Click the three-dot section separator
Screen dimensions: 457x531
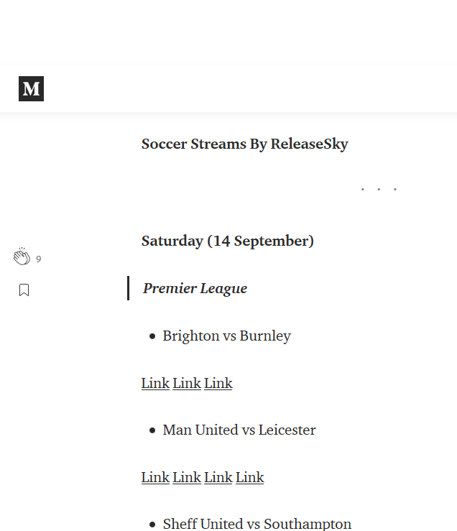(x=379, y=189)
